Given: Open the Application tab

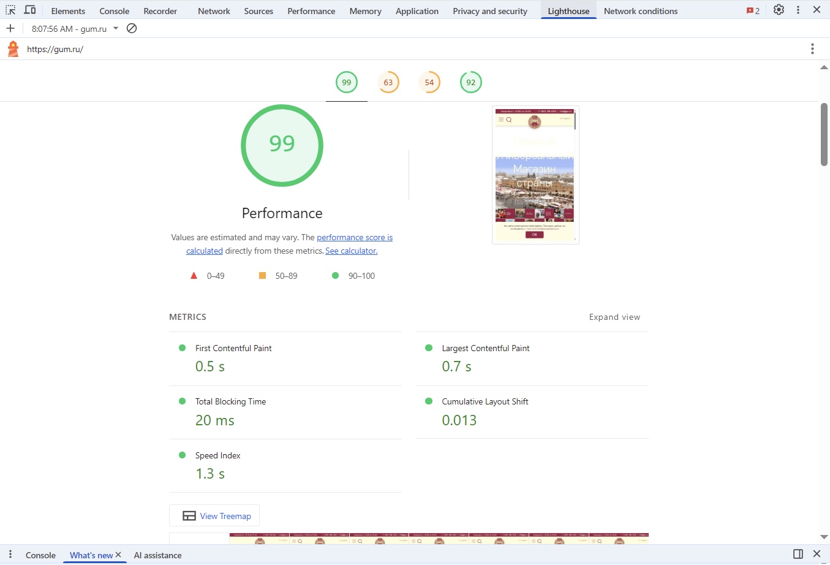Looking at the screenshot, I should pos(417,11).
